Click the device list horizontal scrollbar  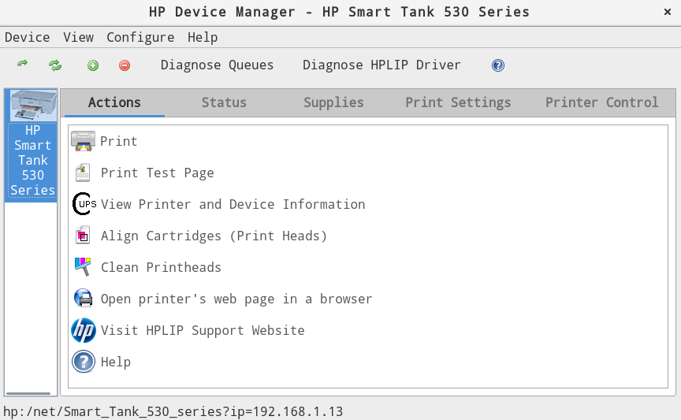tap(28, 393)
